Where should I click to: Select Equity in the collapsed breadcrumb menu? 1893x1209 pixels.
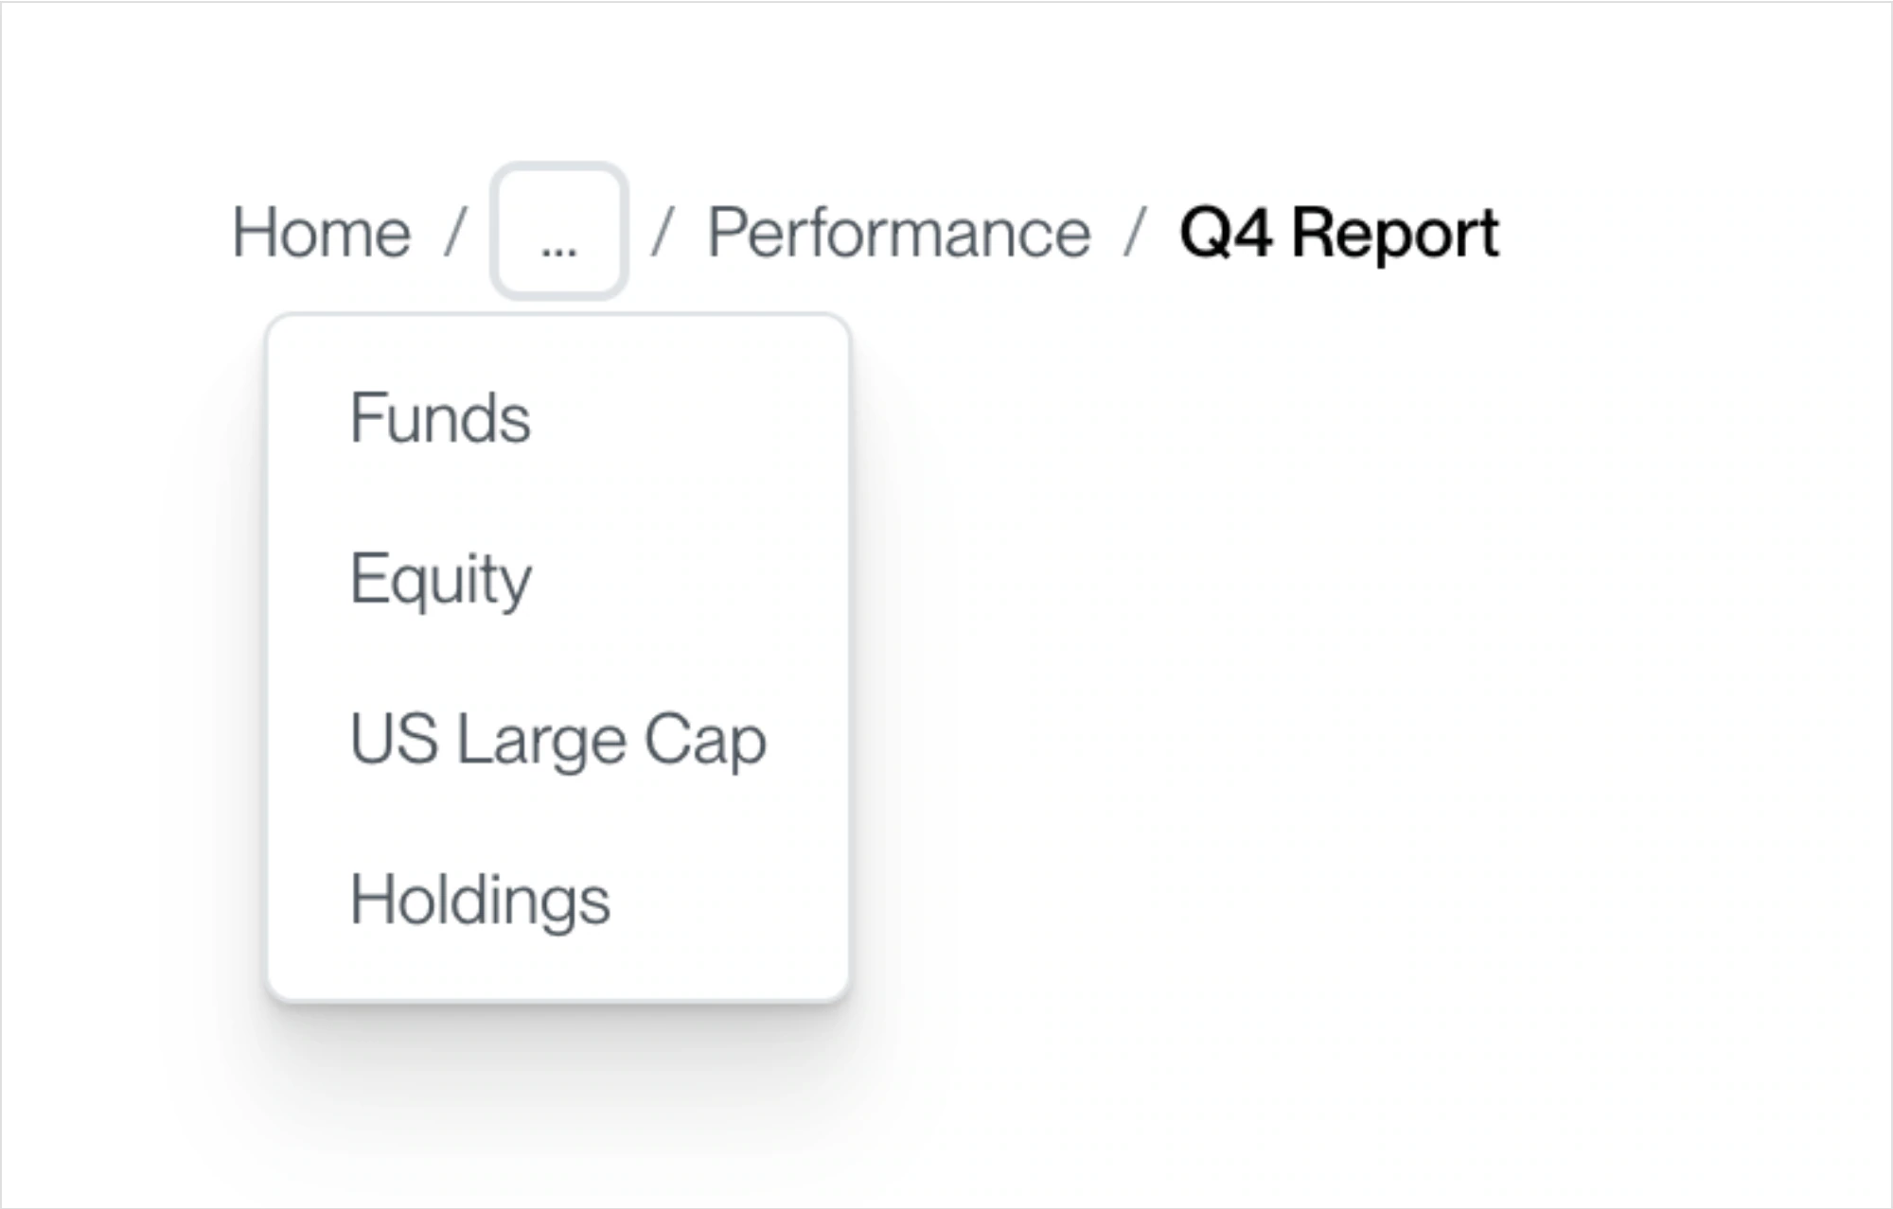[x=557, y=578]
